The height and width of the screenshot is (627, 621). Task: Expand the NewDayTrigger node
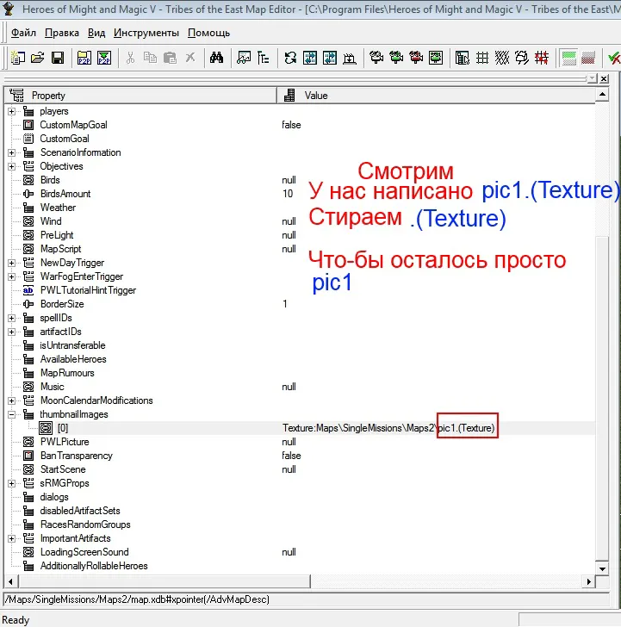11,263
